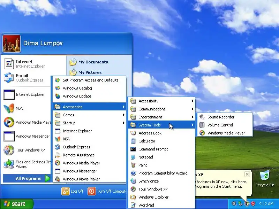The image size is (279, 209).
Task: Click the MSN butterfly icon in left column
Action: 9,108
